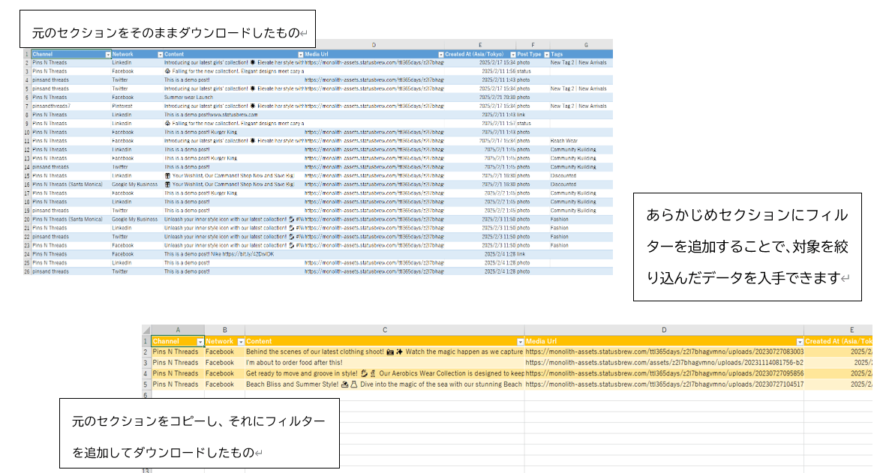Select column E header in the blue table
Viewport: 895px width, 473px height.
coord(480,45)
